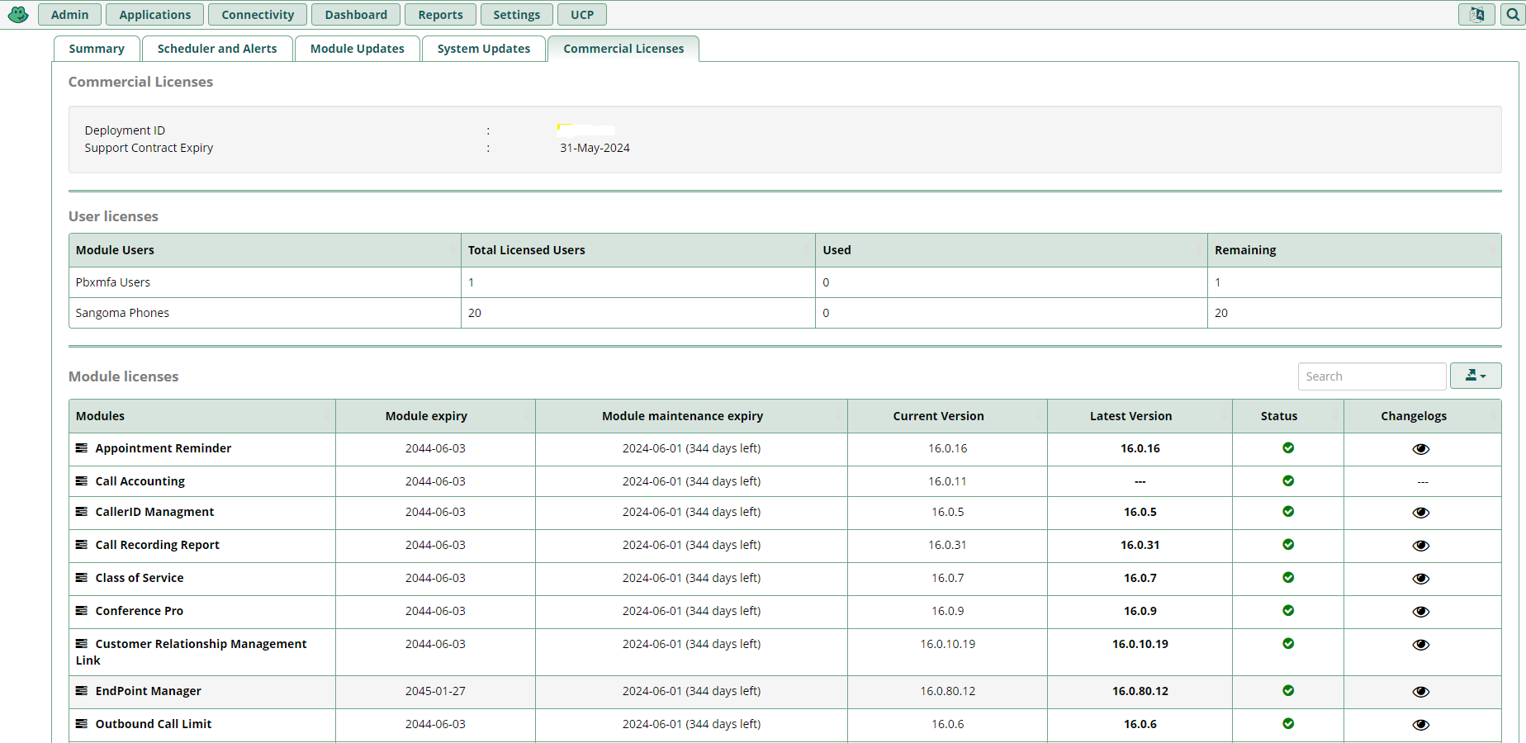This screenshot has height=743, width=1526.
Task: Click the EndPoint Manager list icon
Action: click(82, 691)
